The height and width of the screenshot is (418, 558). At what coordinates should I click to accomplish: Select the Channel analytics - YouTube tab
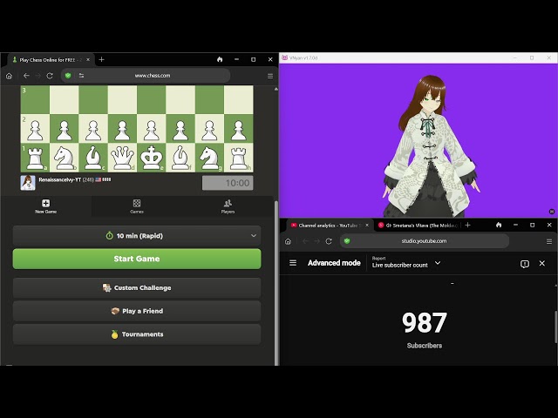[x=330, y=226]
